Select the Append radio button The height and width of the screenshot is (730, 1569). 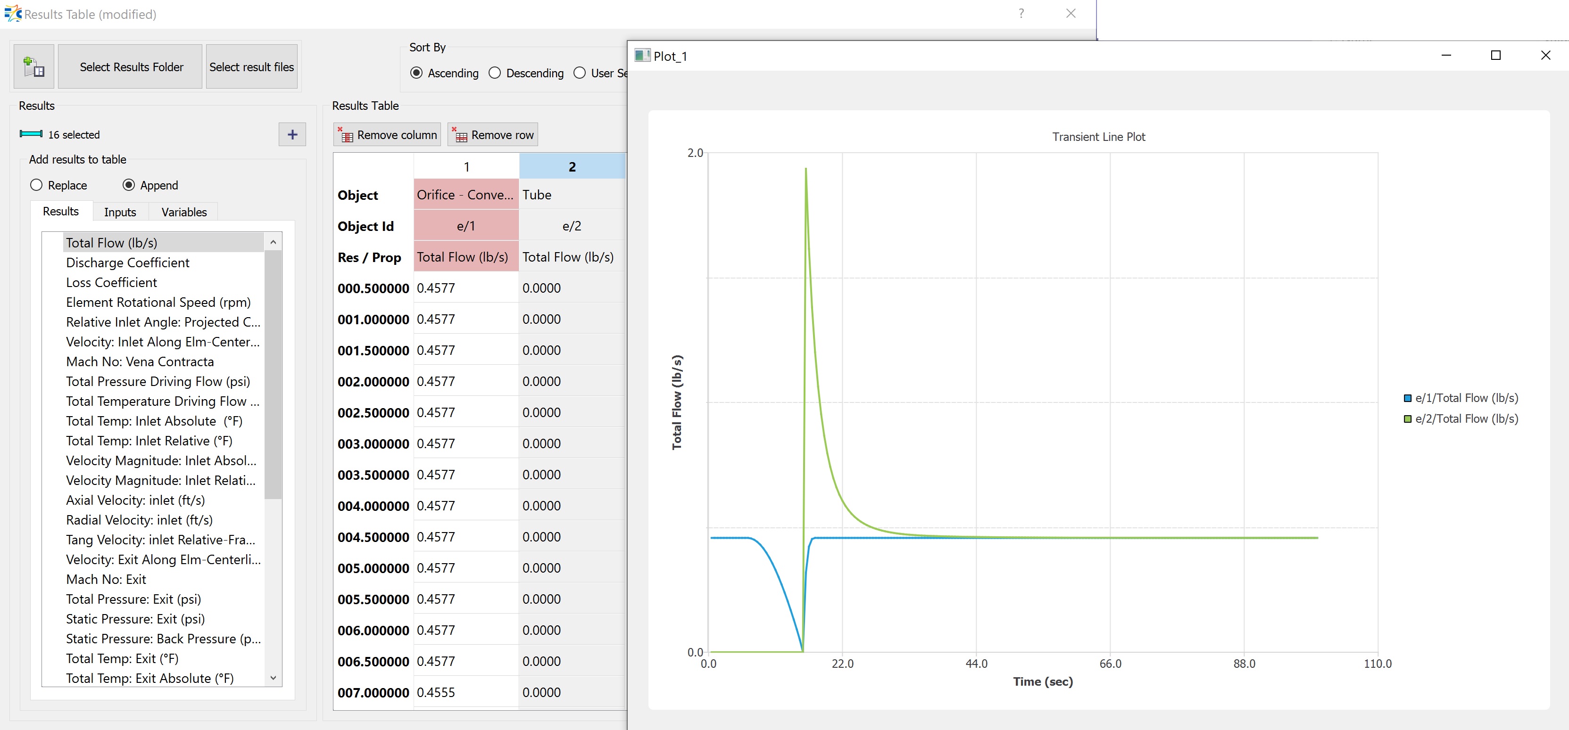pos(129,185)
